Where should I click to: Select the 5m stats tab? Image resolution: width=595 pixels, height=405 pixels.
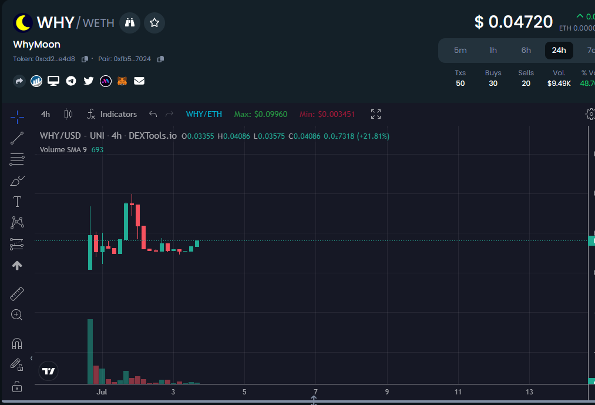coord(460,50)
